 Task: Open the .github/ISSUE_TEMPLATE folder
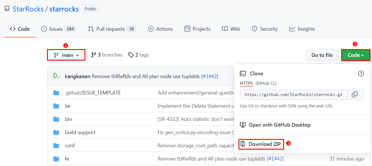tap(93, 93)
